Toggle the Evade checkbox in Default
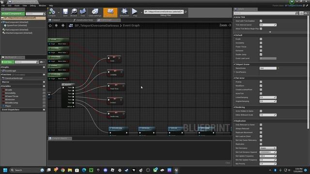Image resolution: width=310 pixels, height=174 pixels. coord(261,39)
